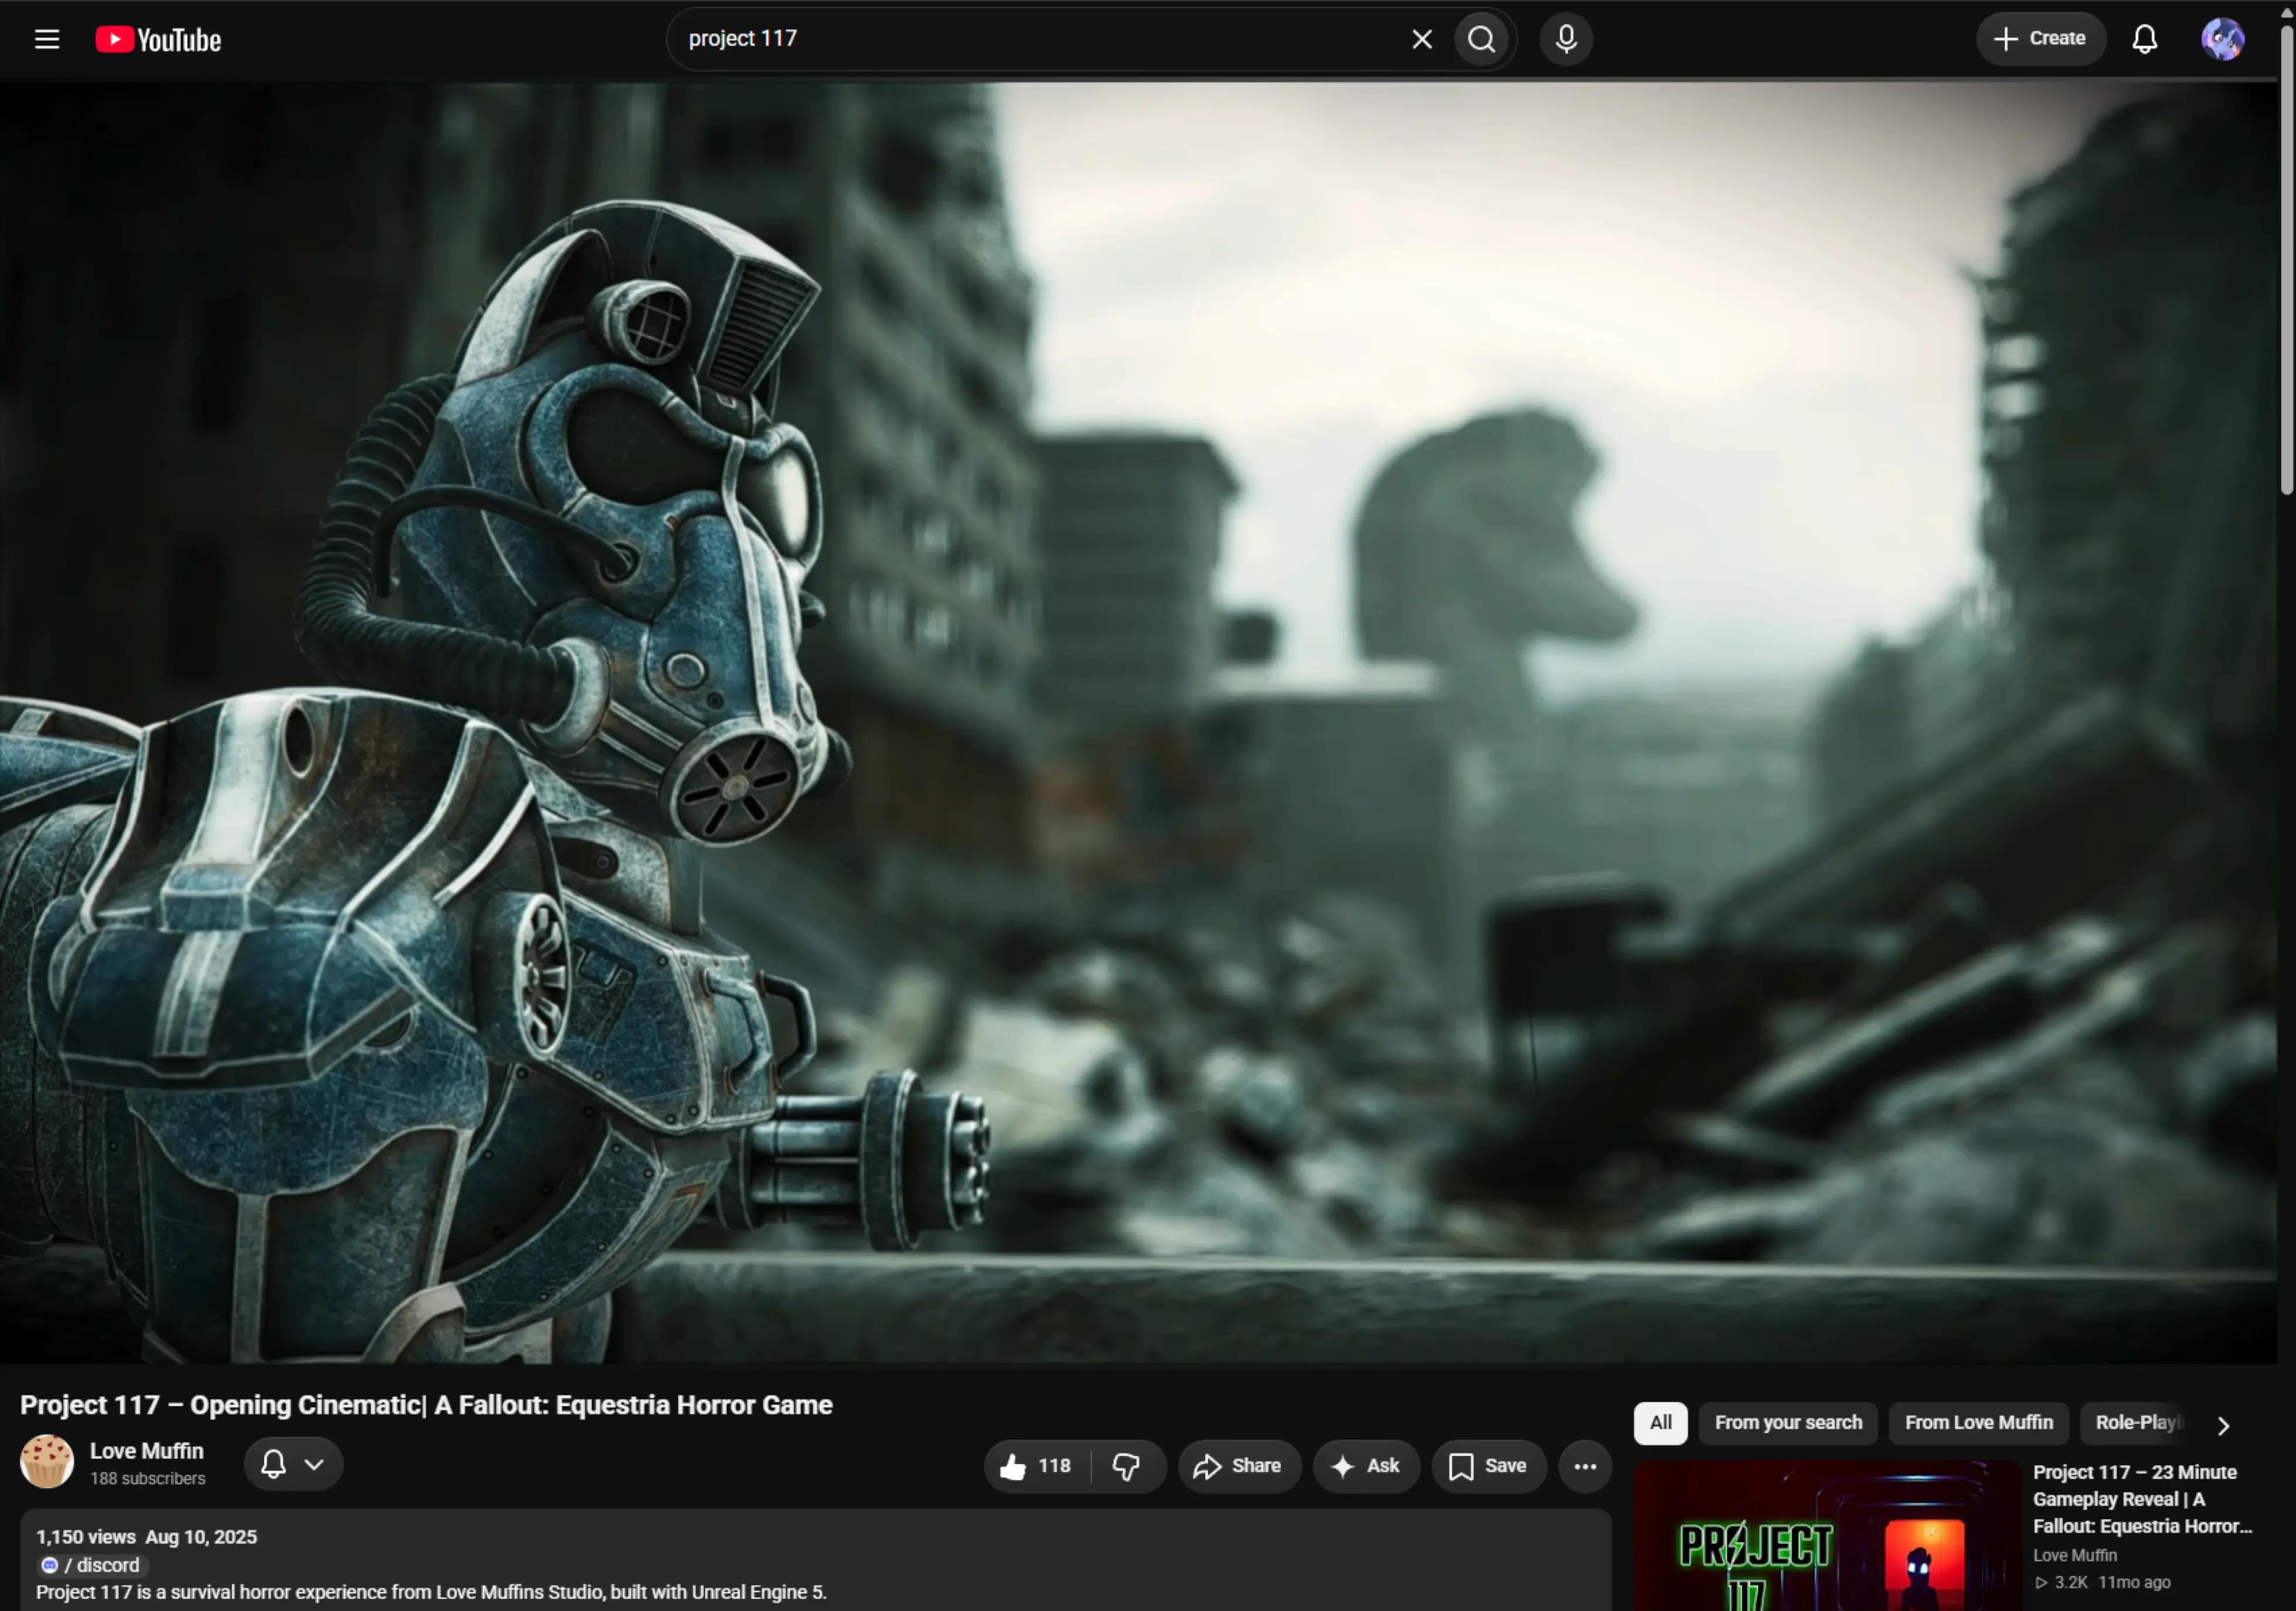Dislike this video
Screen dimensions: 2296x1611
[x=1127, y=1466]
